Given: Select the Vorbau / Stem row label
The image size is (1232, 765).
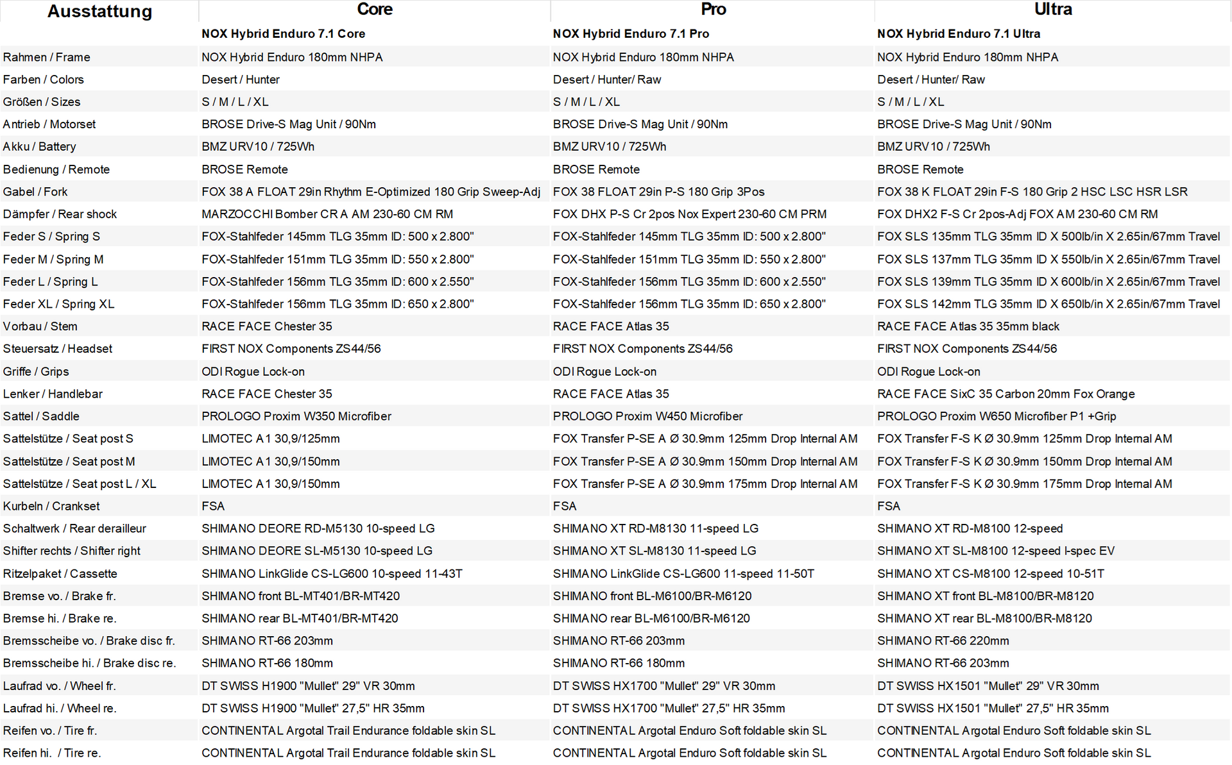Looking at the screenshot, I should pyautogui.click(x=40, y=326).
